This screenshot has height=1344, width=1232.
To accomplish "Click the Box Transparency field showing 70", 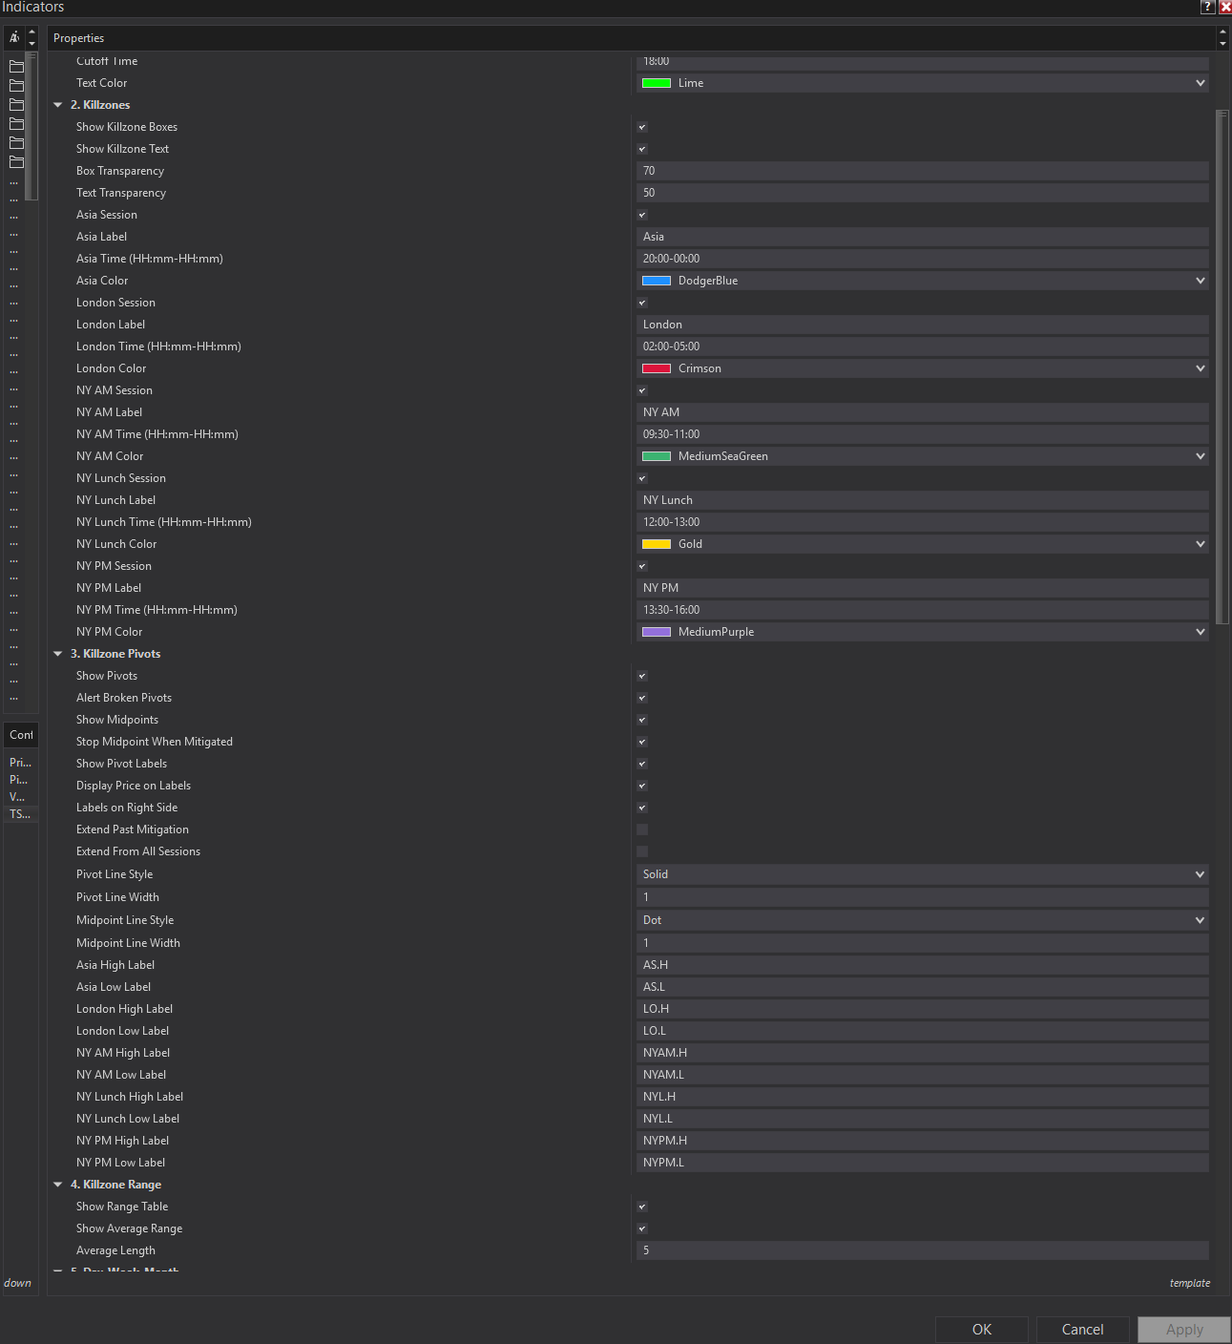I will pos(922,171).
